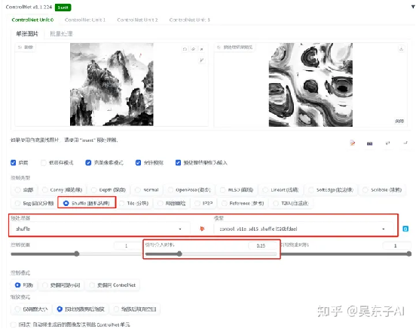
Task: Switch to the ControlNet Unit 1 tab
Action: [85, 20]
